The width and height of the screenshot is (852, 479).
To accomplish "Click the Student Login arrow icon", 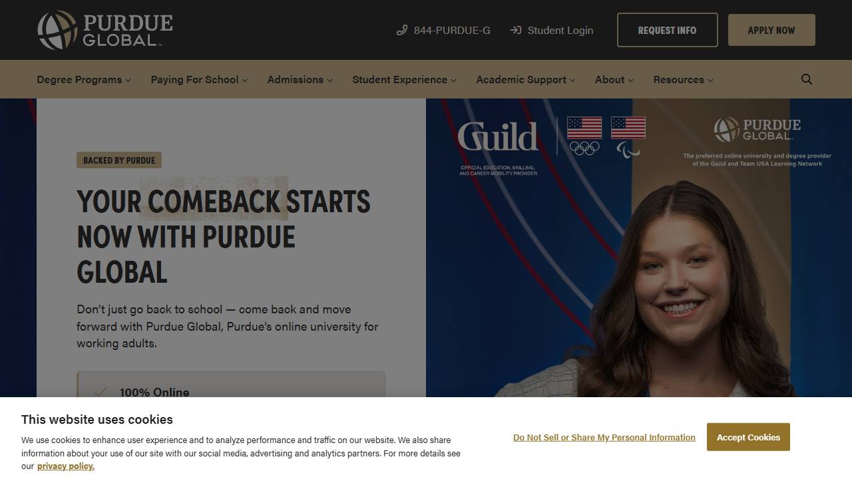I will (x=516, y=30).
